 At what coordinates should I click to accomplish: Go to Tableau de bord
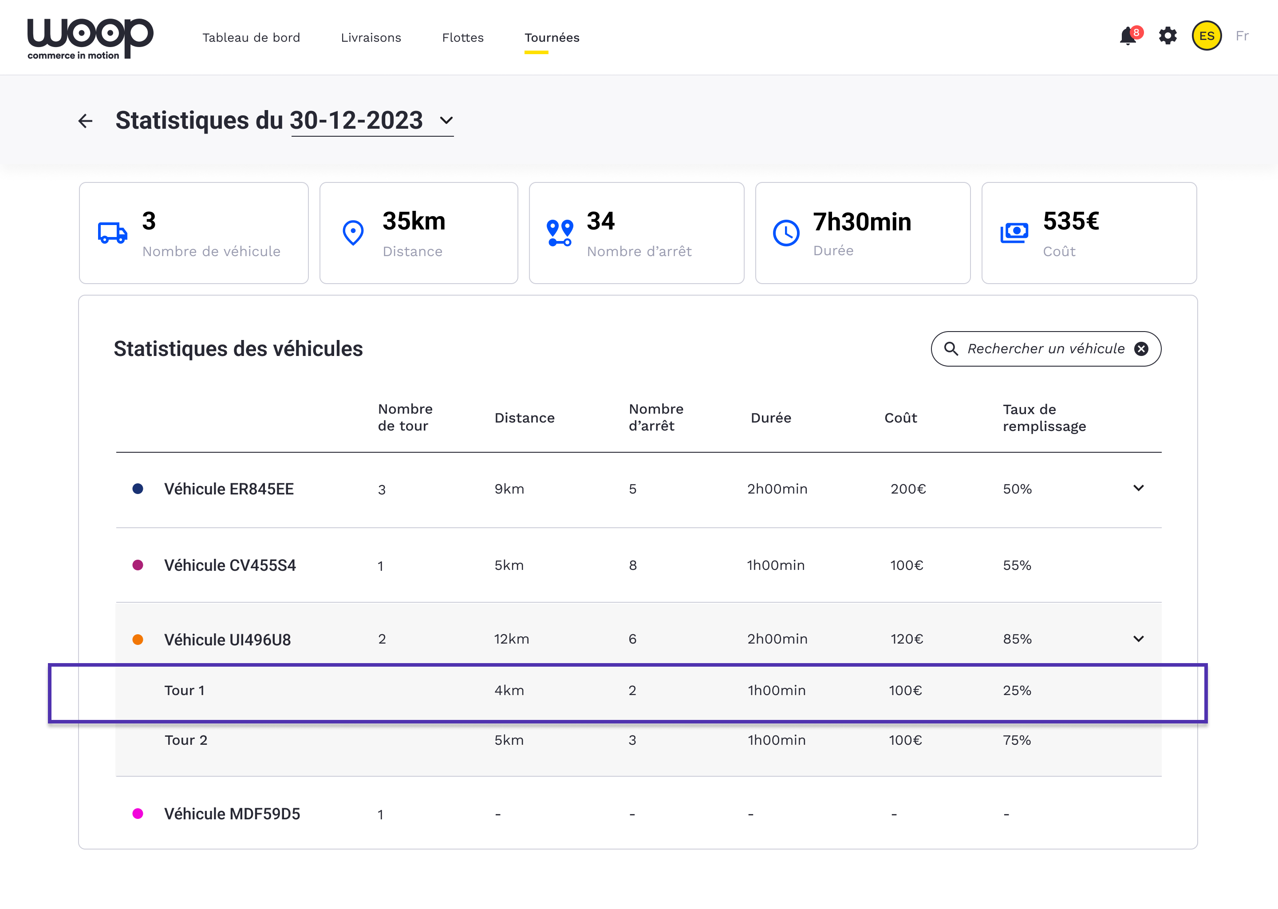point(251,37)
